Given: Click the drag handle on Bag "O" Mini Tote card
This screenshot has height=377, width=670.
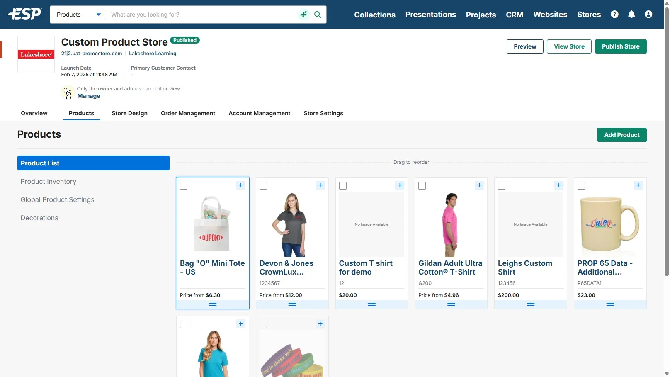Looking at the screenshot, I should (213, 304).
